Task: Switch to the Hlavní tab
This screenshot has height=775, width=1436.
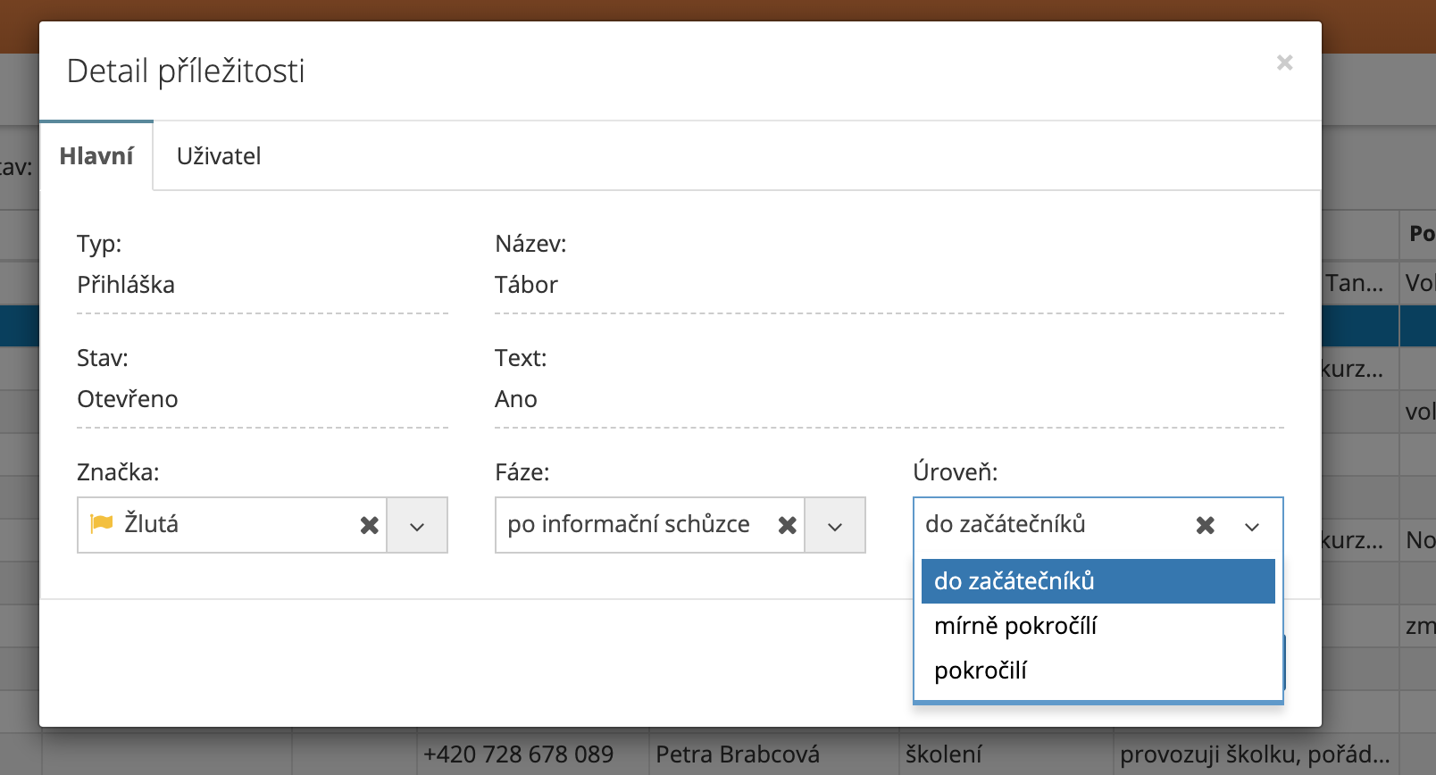Action: [x=96, y=156]
